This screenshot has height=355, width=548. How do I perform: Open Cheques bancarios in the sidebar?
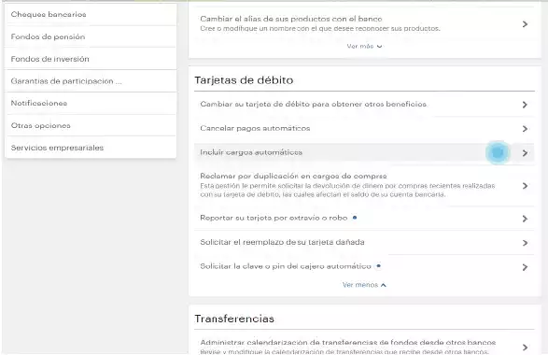91,14
